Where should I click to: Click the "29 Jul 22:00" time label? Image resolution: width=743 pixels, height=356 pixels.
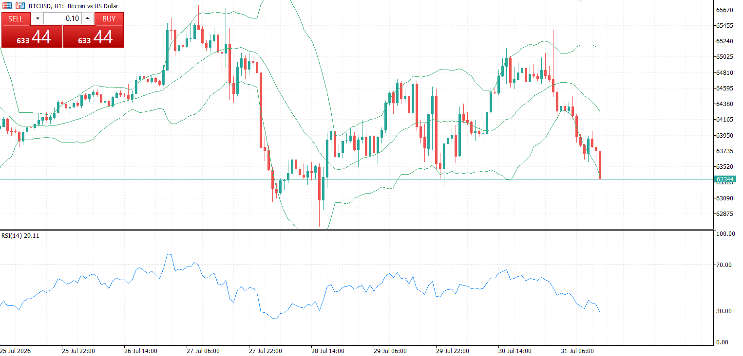click(453, 351)
